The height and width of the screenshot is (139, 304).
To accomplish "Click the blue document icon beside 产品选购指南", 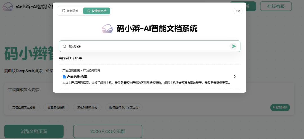I will click(x=64, y=77).
